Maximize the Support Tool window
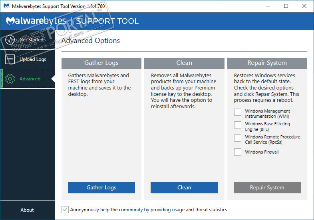 (286, 6)
